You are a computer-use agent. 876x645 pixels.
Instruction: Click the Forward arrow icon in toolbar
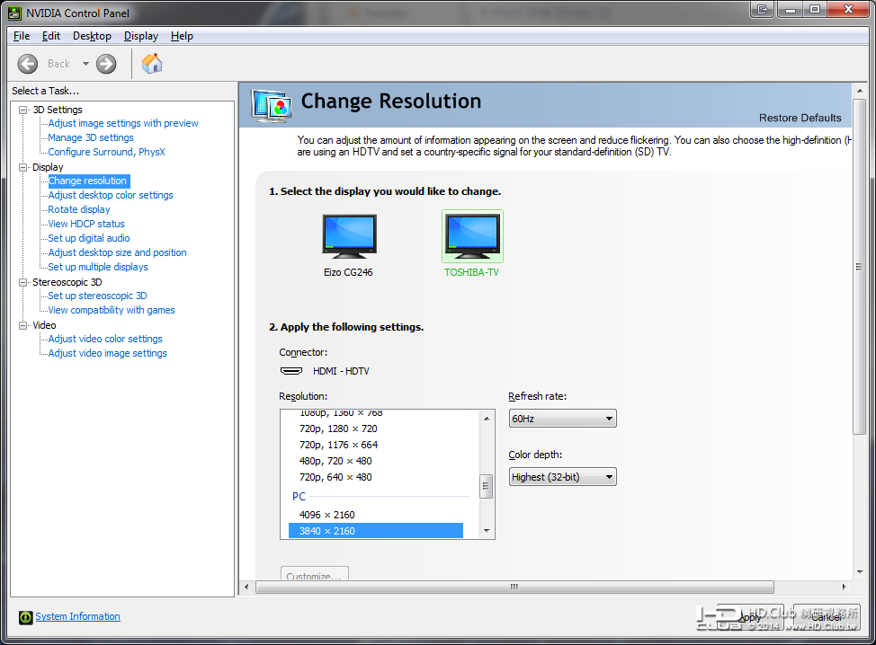coord(106,64)
